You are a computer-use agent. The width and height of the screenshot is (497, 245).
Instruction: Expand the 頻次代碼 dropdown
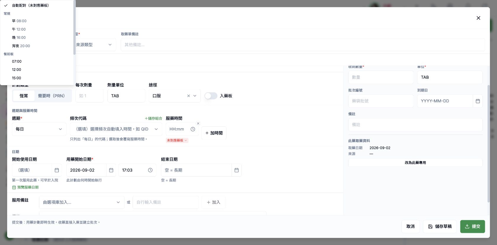point(116,129)
